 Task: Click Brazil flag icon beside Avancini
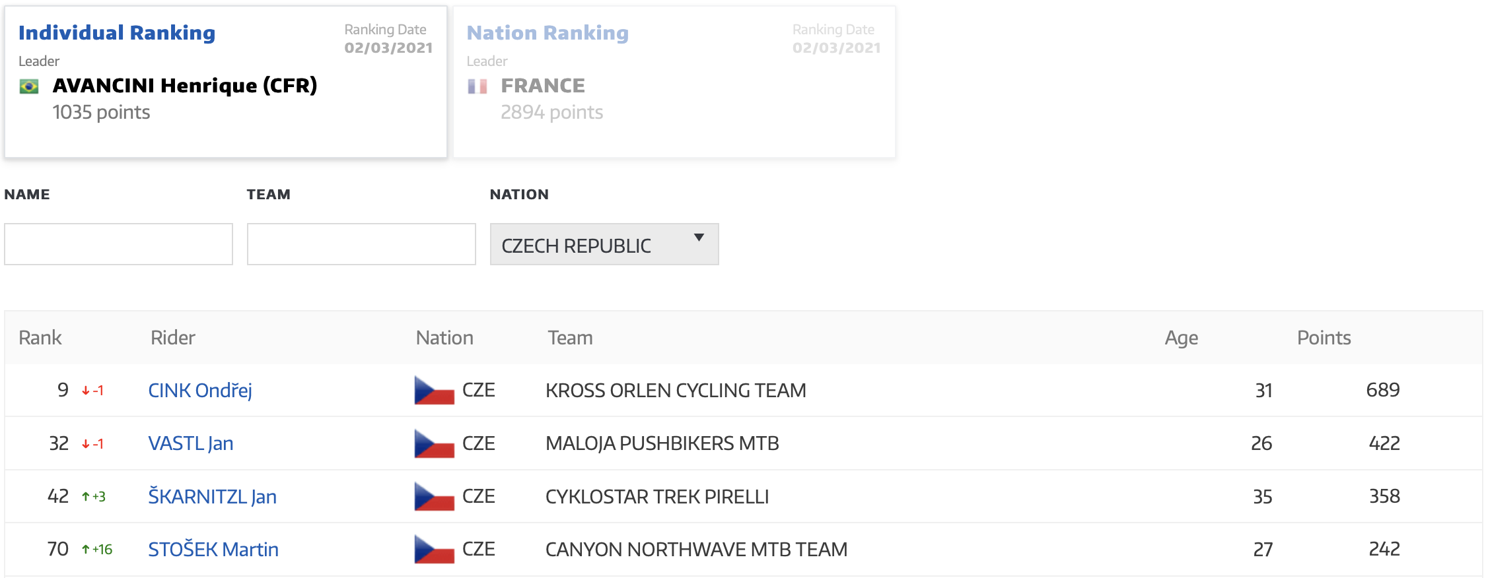pos(29,86)
